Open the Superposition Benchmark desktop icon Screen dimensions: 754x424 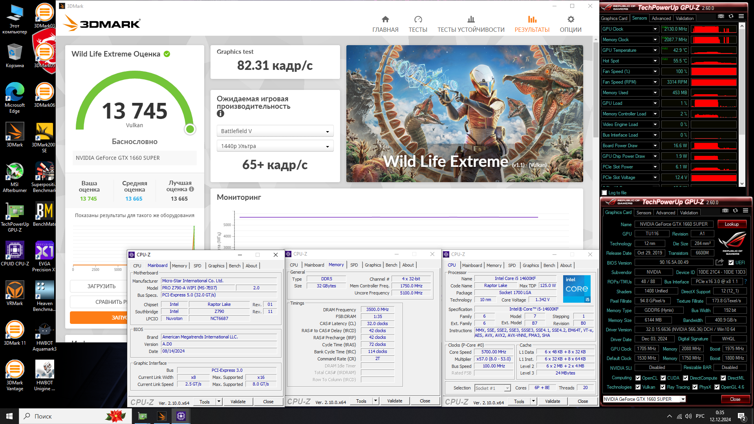click(x=44, y=177)
